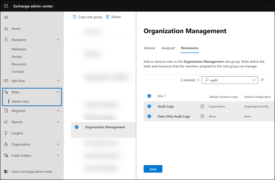The image size is (275, 180).
Task: Click the Delete trash can icon
Action: click(x=107, y=17)
